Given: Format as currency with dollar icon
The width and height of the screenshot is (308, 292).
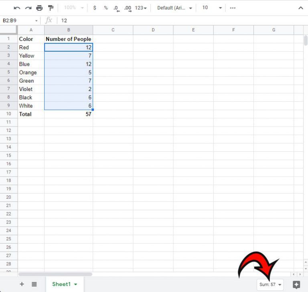Looking at the screenshot, I should click(x=95, y=8).
